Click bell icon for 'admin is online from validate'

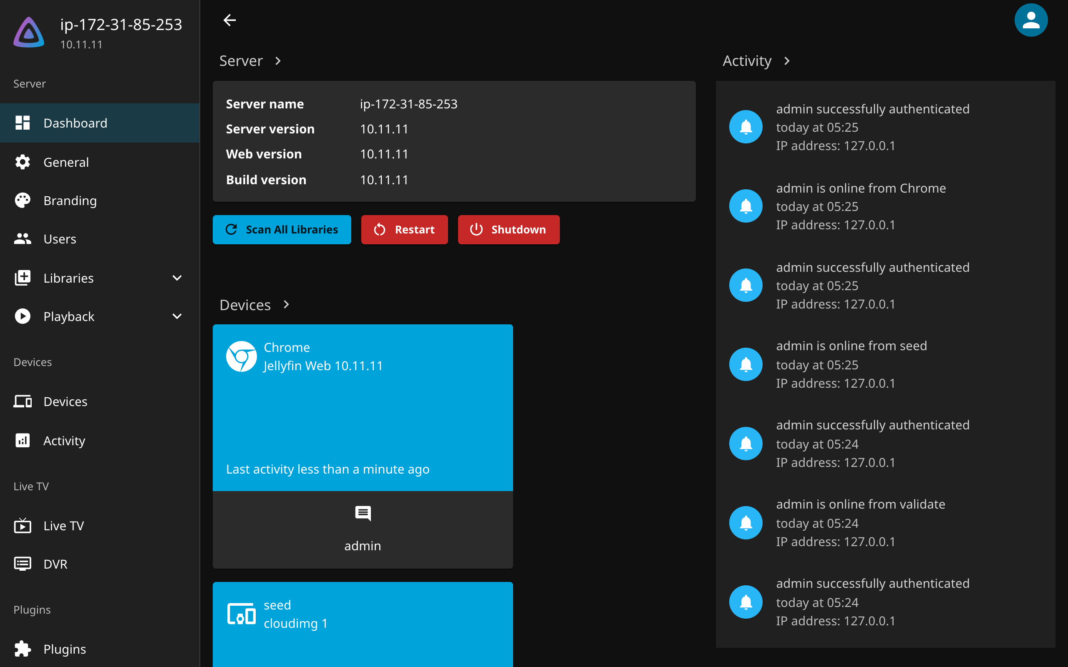point(746,523)
